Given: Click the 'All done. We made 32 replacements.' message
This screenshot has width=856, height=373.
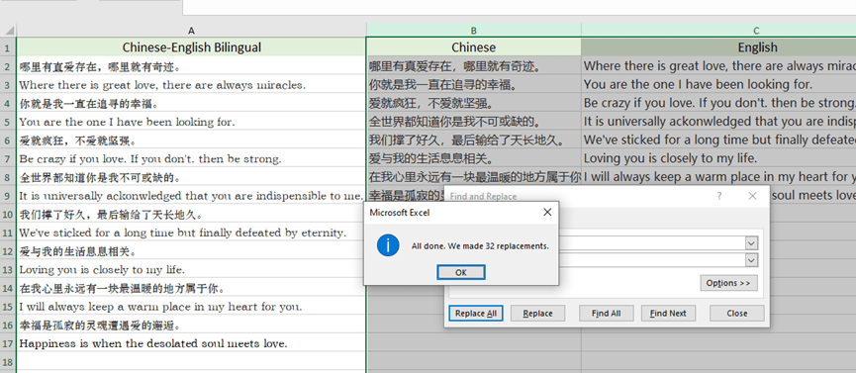Looking at the screenshot, I should (480, 246).
